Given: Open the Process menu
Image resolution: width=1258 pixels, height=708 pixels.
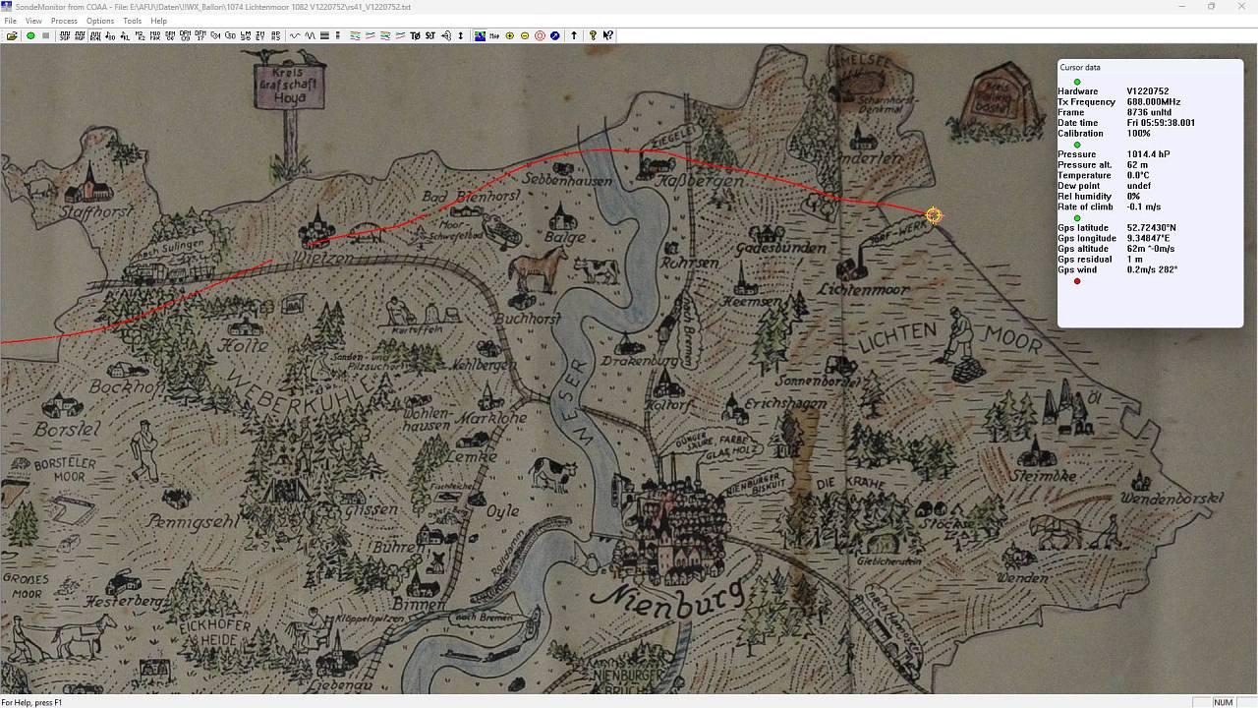Looking at the screenshot, I should (x=64, y=21).
